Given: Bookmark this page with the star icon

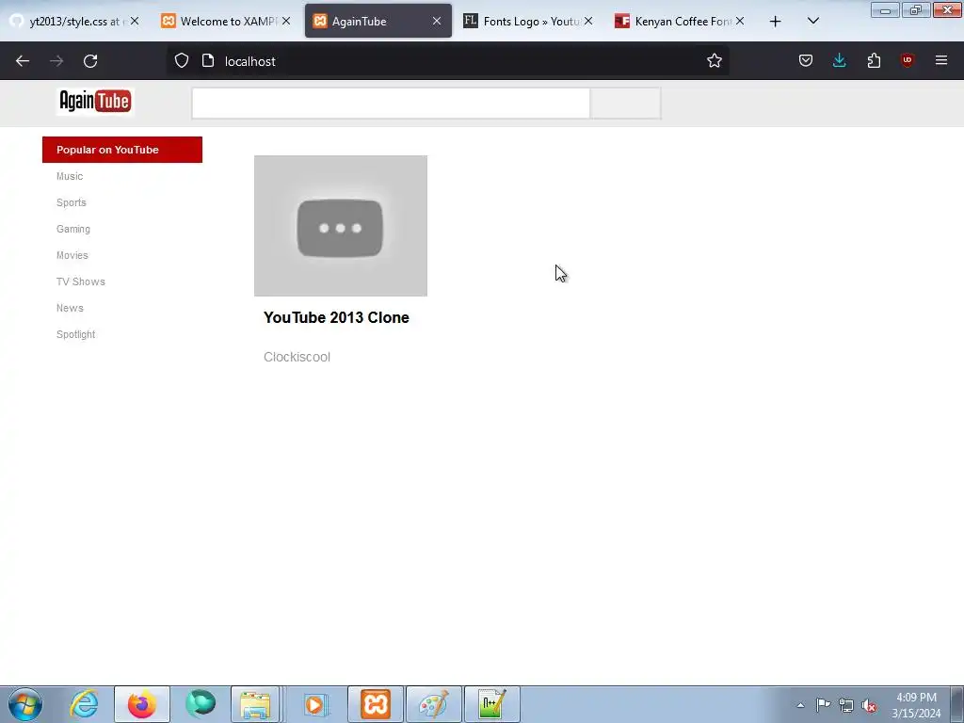Looking at the screenshot, I should point(714,61).
